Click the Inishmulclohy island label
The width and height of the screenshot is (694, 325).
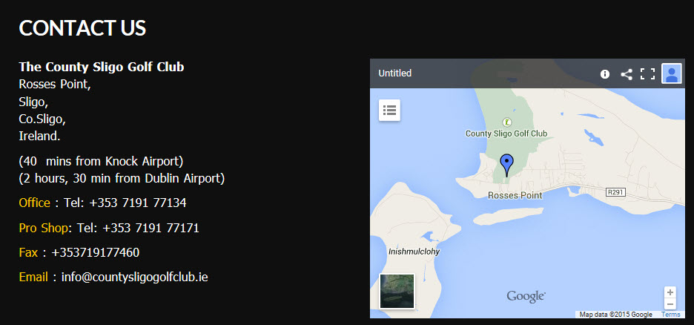coord(414,252)
